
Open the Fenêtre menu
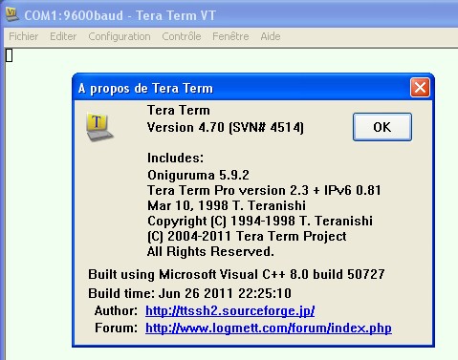(x=230, y=36)
